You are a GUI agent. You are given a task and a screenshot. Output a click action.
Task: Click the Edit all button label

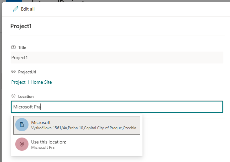28,9
